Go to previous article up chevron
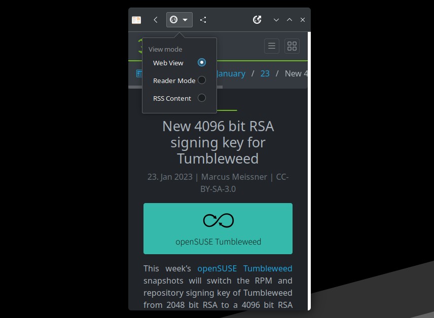Viewport: 434px width, 318px height. point(289,20)
